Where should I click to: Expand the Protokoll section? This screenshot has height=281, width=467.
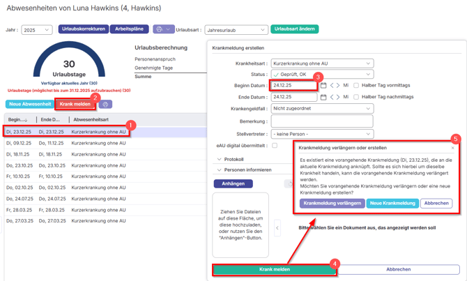[x=233, y=160]
